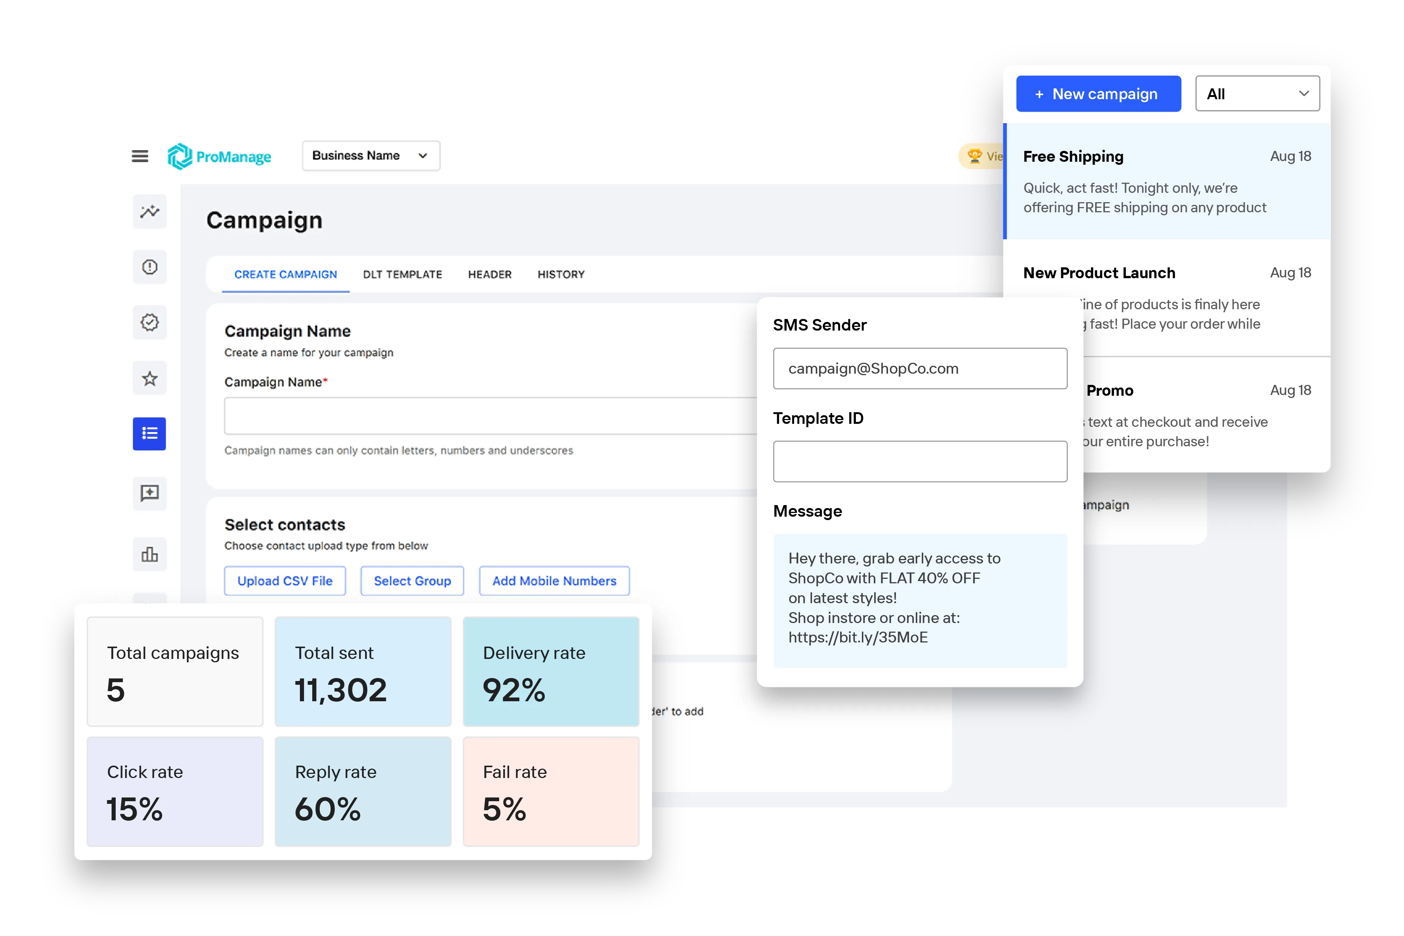Viewport: 1404px width, 936px height.
Task: Switch to the History tab
Action: pyautogui.click(x=560, y=274)
